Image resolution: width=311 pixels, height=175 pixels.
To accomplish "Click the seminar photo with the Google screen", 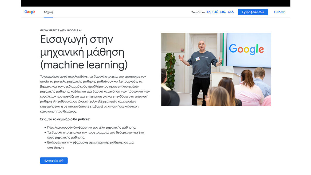I will coord(216,69).
